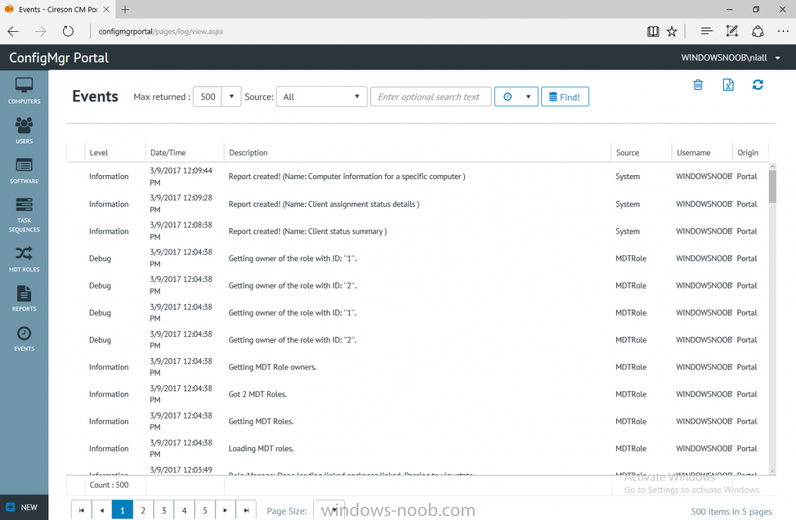Select page 2 in pager
Image resolution: width=796 pixels, height=520 pixels.
tap(143, 510)
